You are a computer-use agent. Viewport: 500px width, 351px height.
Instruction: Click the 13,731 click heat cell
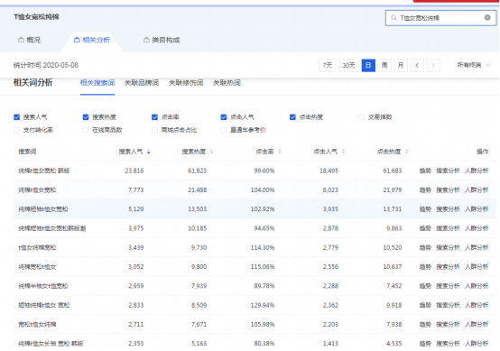(393, 209)
